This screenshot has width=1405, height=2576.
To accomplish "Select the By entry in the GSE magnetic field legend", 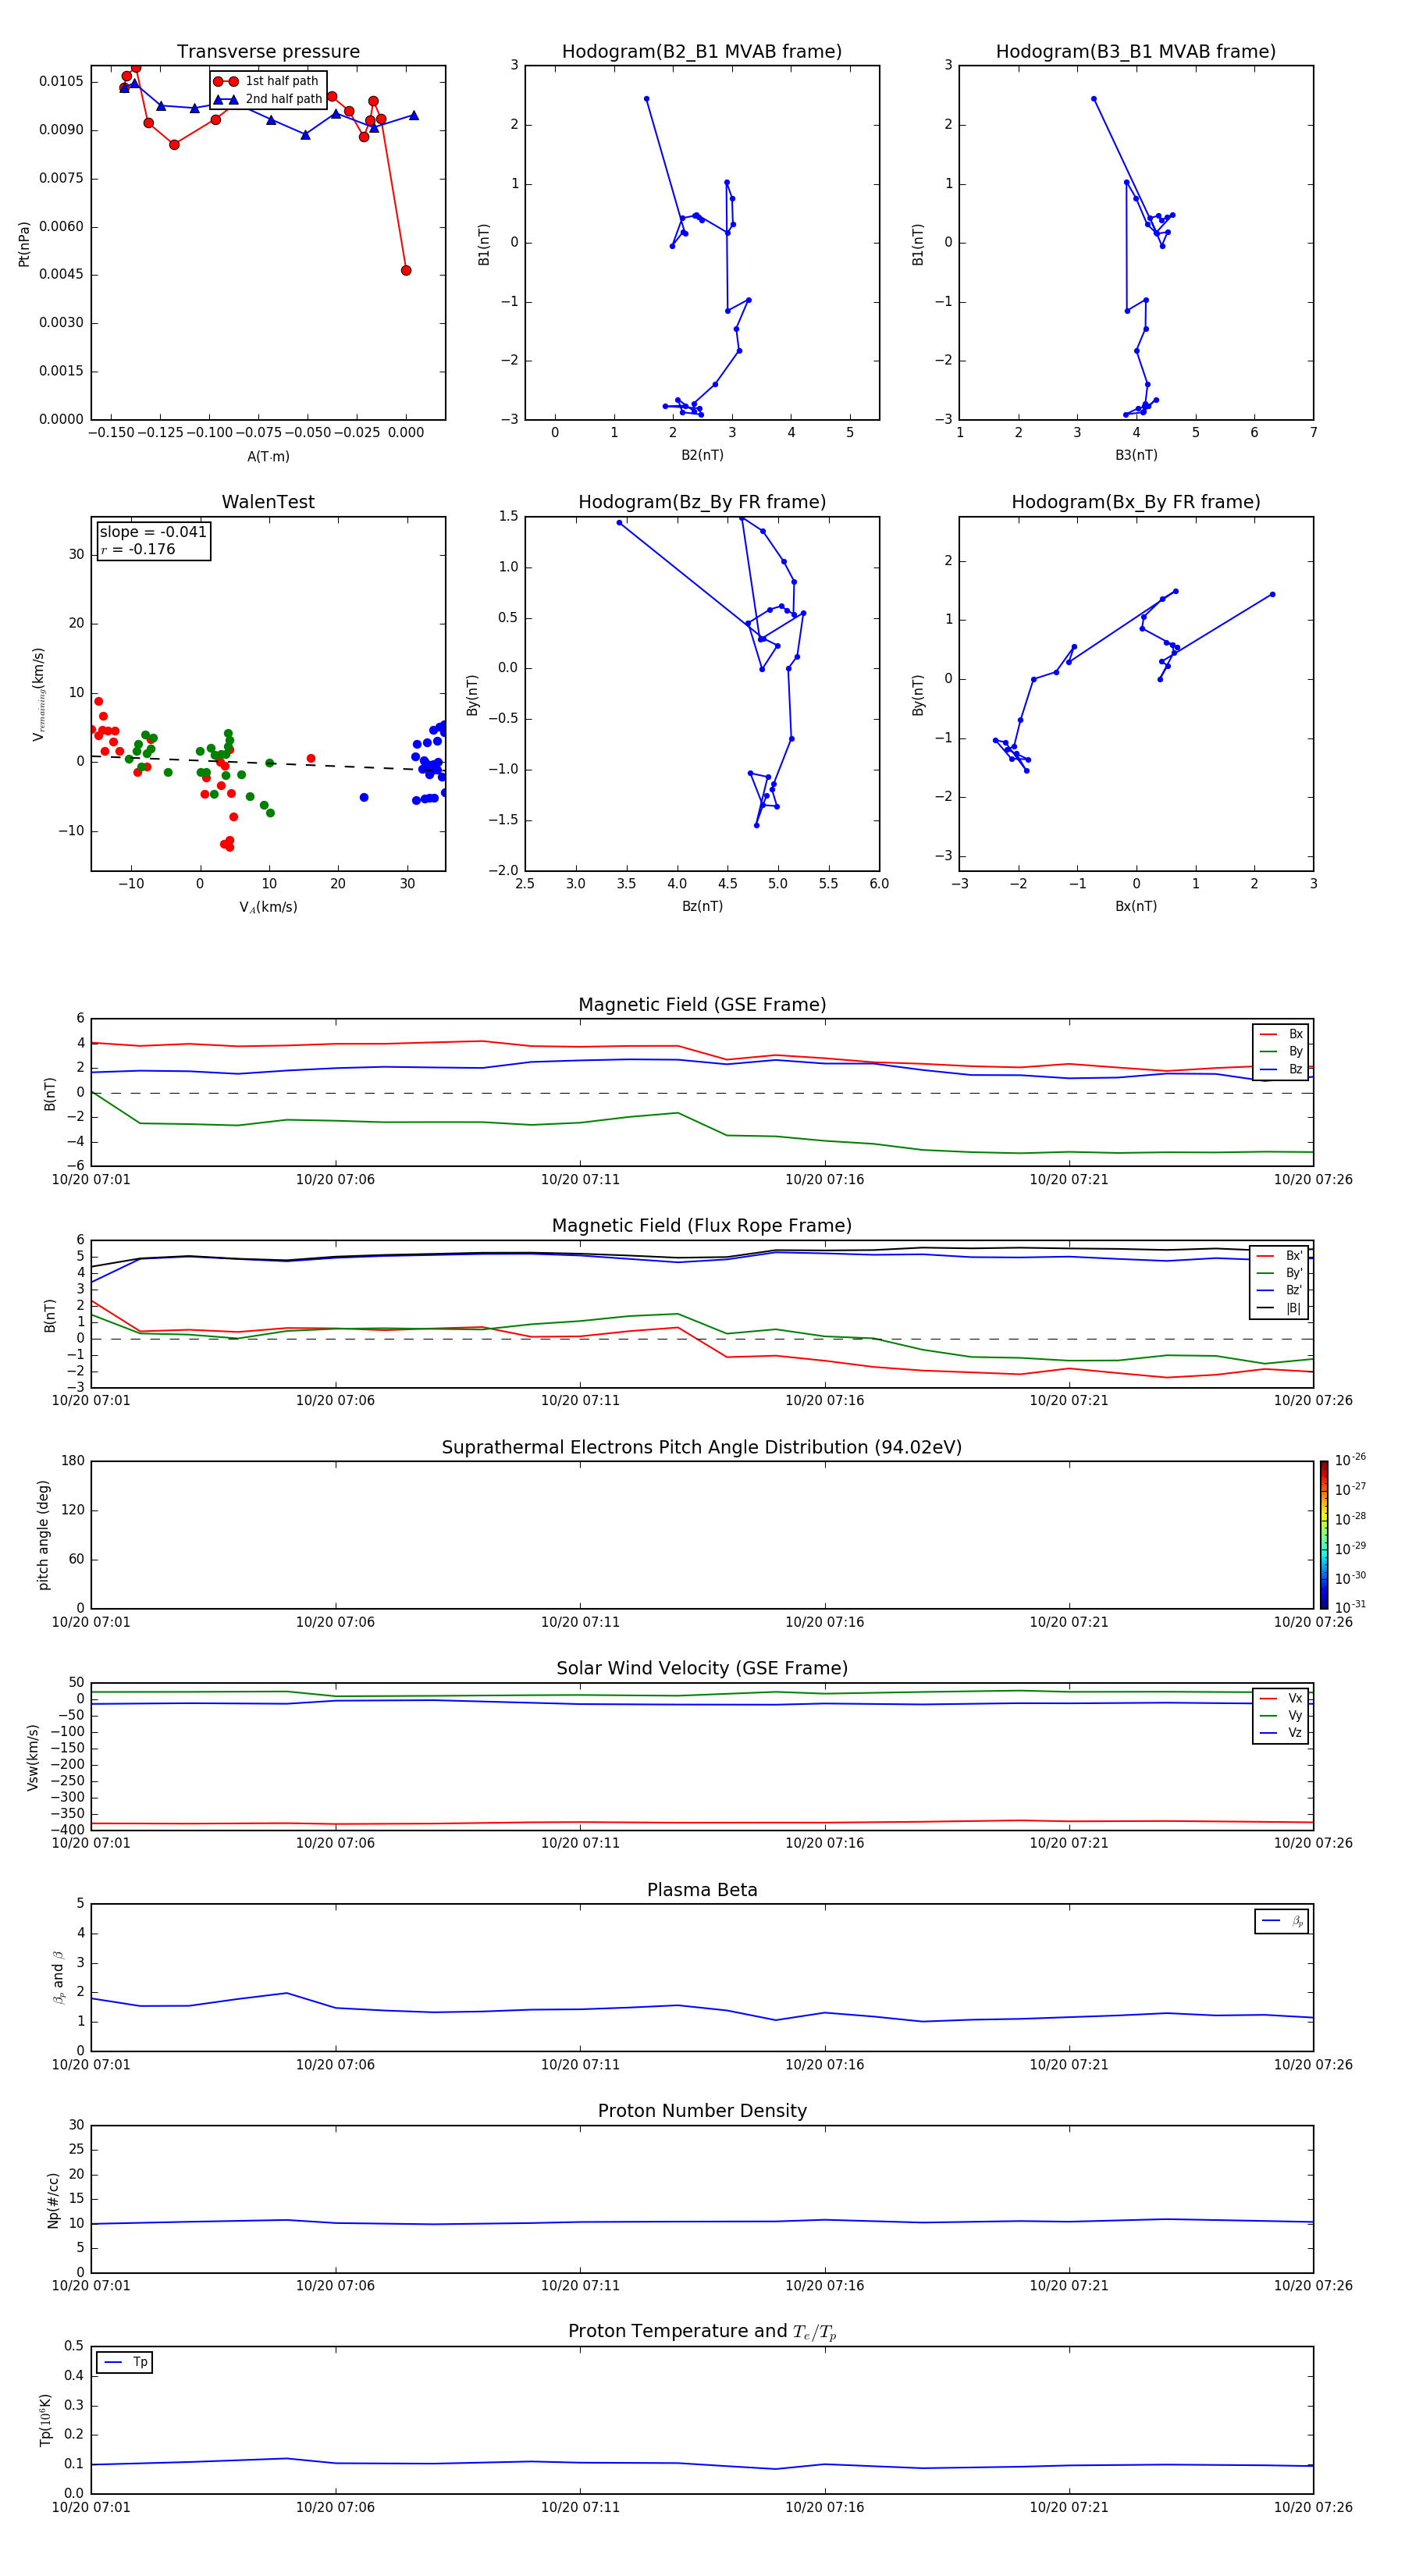I will 1281,1051.
